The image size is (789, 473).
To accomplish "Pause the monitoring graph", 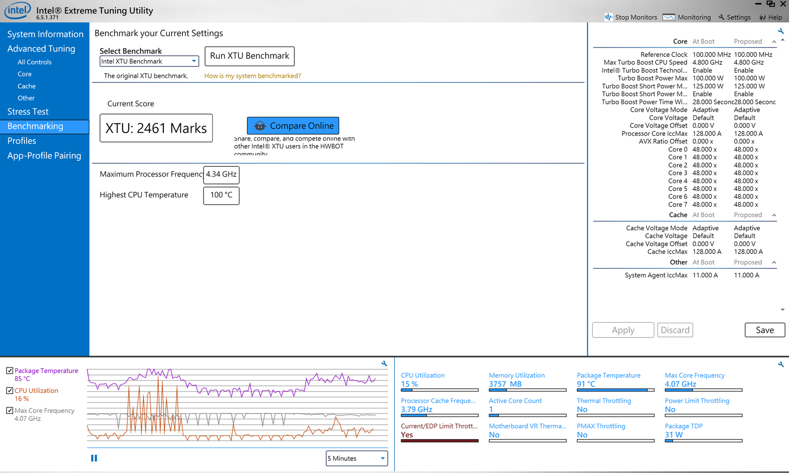I will pyautogui.click(x=94, y=458).
